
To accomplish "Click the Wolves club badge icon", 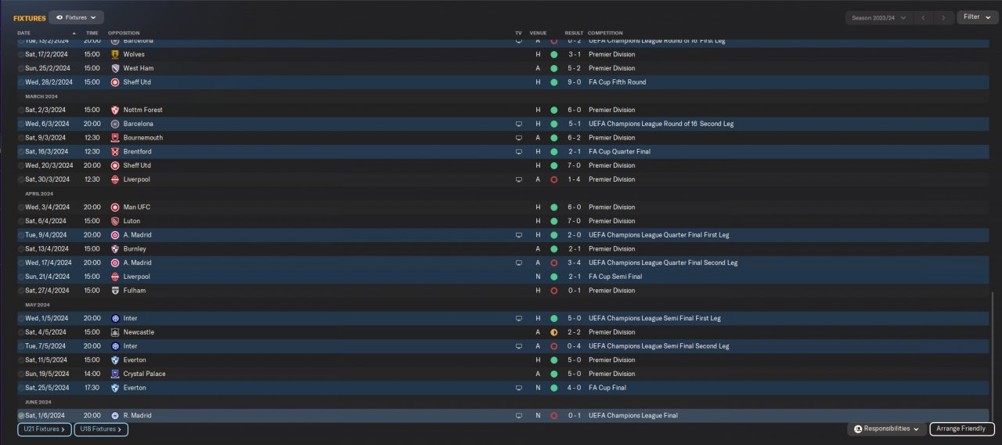I will [115, 55].
